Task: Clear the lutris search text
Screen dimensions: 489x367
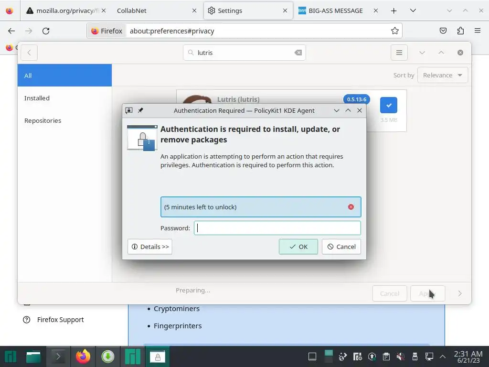Action: (298, 53)
